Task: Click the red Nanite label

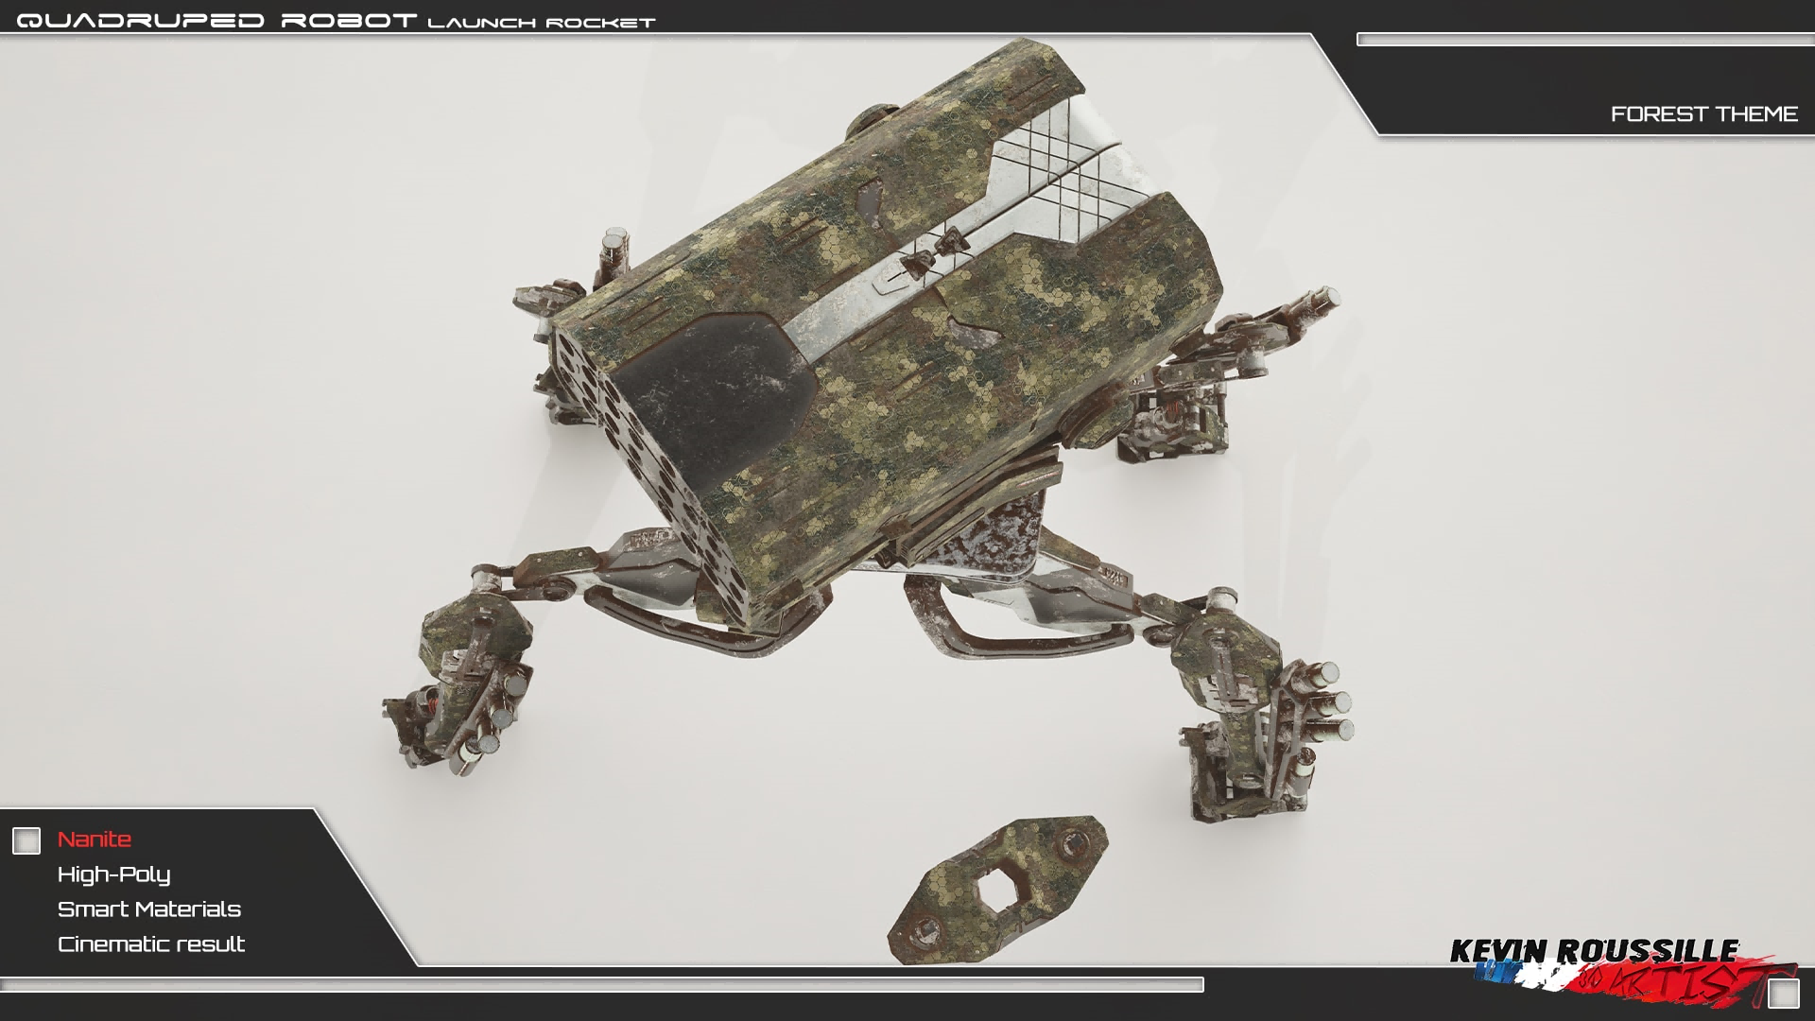Action: coord(95,839)
